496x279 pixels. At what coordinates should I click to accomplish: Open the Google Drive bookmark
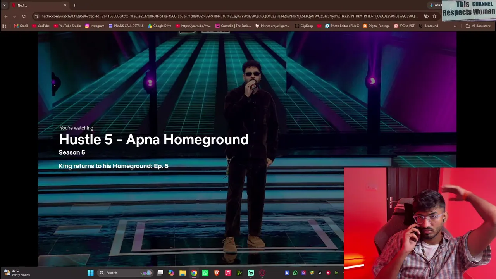tap(160, 26)
